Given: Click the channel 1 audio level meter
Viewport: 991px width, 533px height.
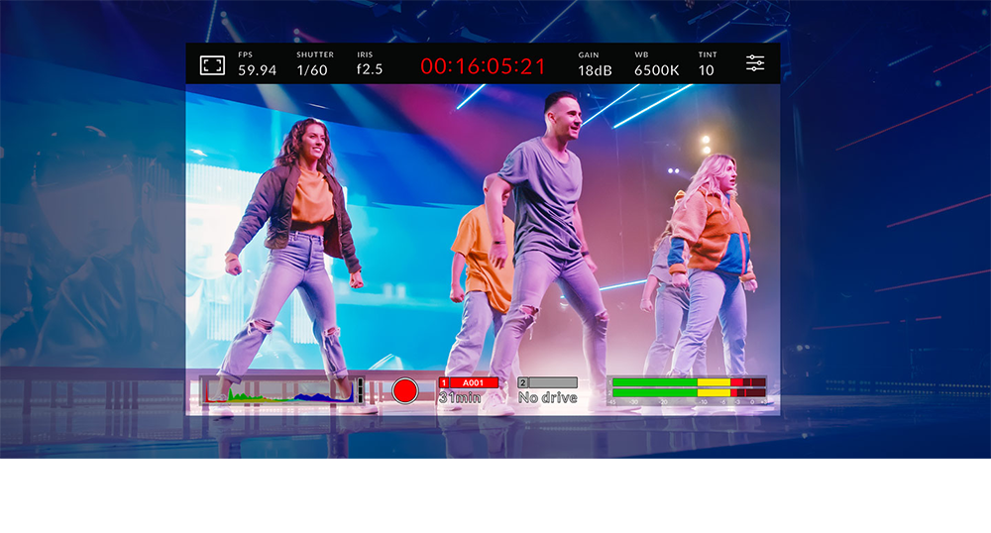Looking at the screenshot, I should click(x=689, y=382).
